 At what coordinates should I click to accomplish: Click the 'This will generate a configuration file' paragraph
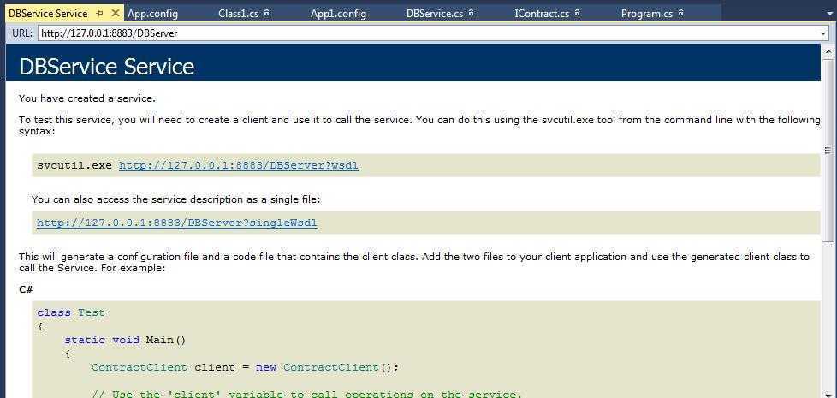point(414,262)
